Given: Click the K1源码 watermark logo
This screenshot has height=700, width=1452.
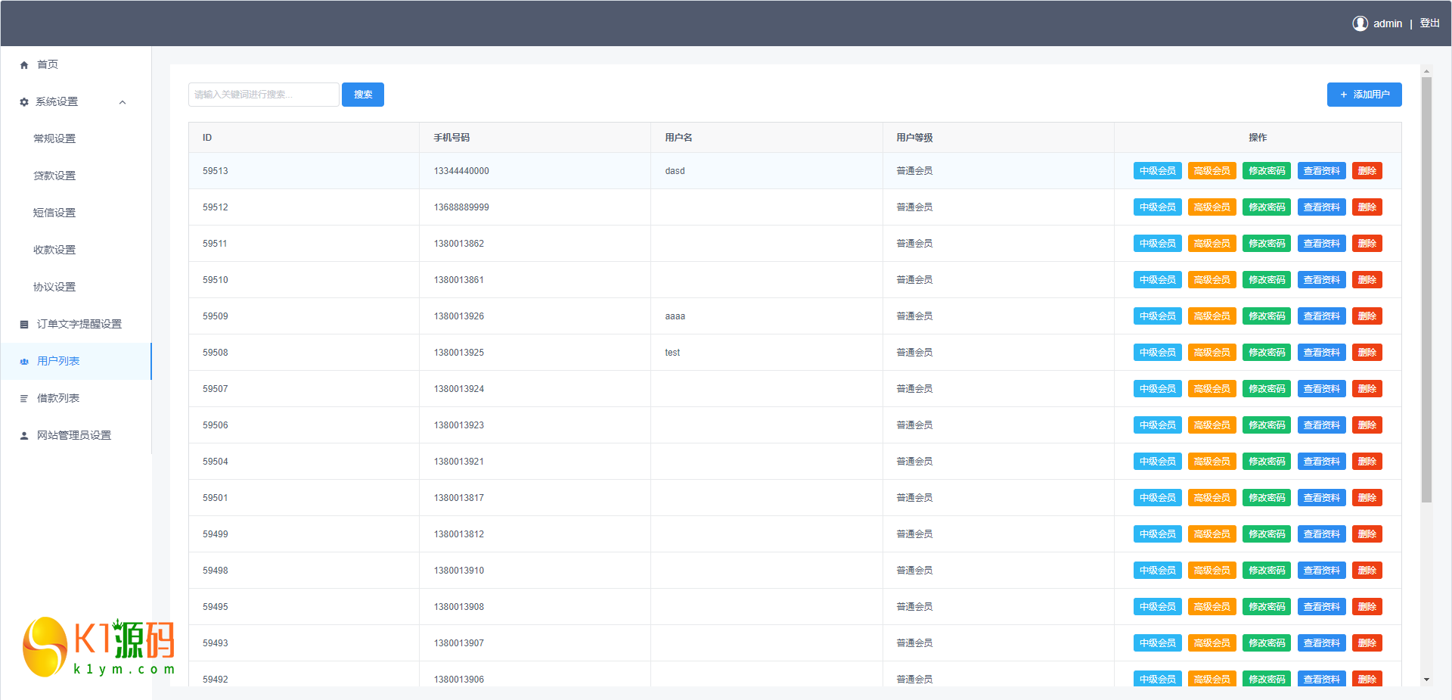Looking at the screenshot, I should [98, 647].
